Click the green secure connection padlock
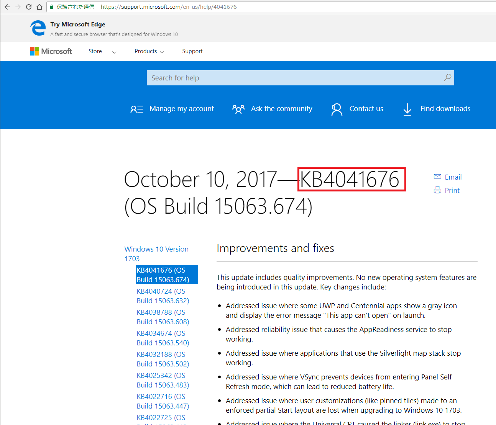 (x=52, y=7)
